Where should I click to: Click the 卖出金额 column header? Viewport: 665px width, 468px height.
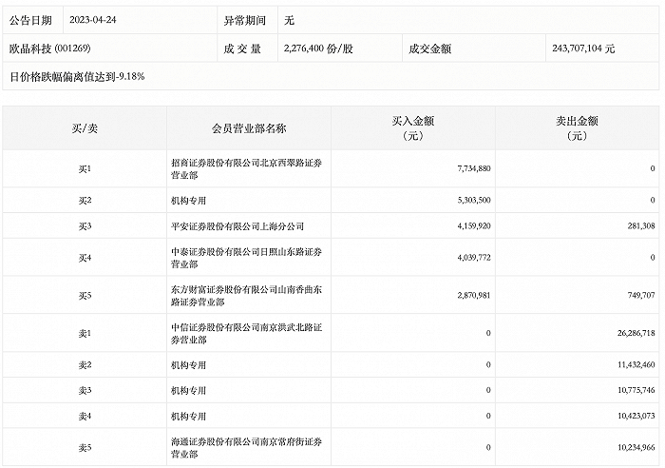578,128
